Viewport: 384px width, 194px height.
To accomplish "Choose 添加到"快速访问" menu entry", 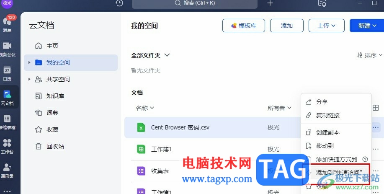I will (x=336, y=173).
